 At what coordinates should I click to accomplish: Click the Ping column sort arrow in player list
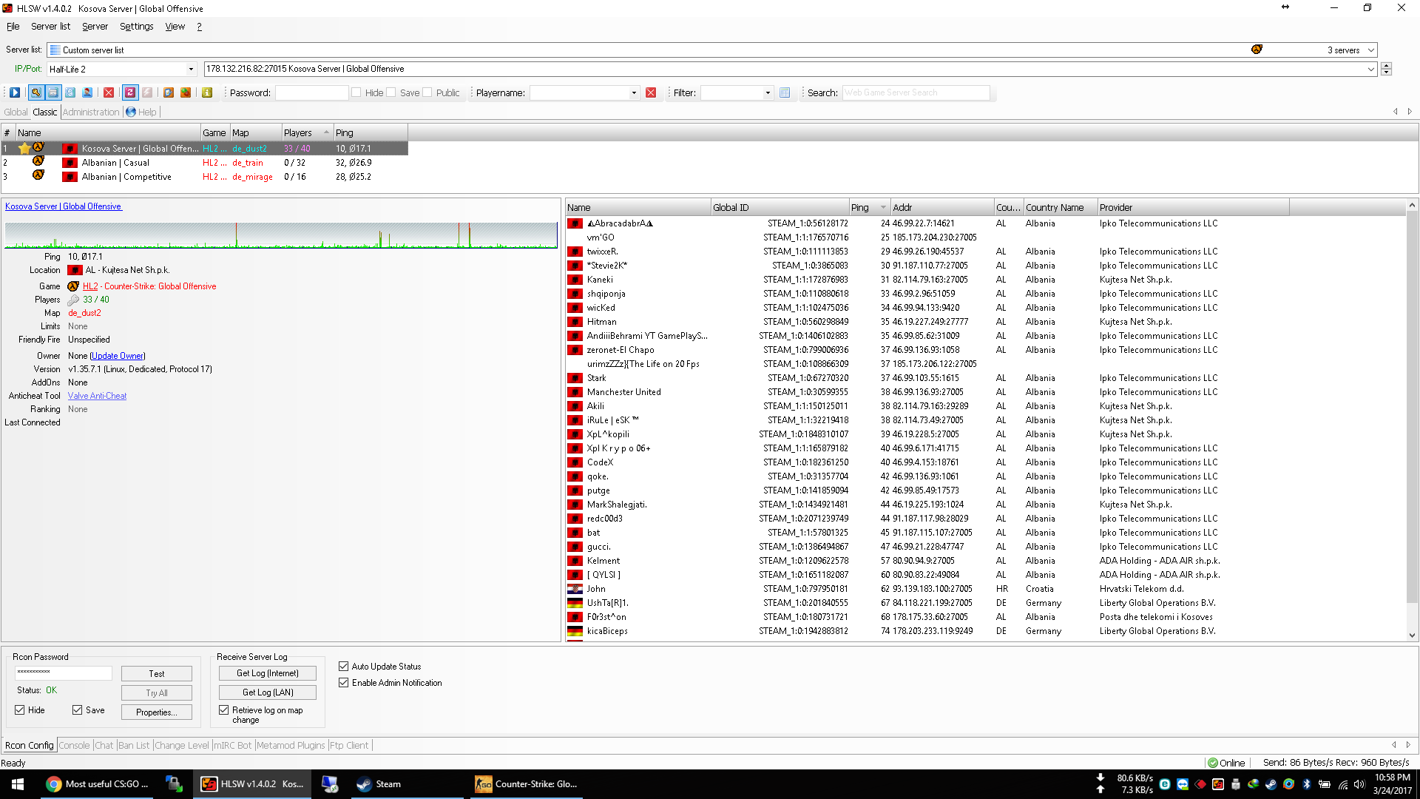coord(883,207)
